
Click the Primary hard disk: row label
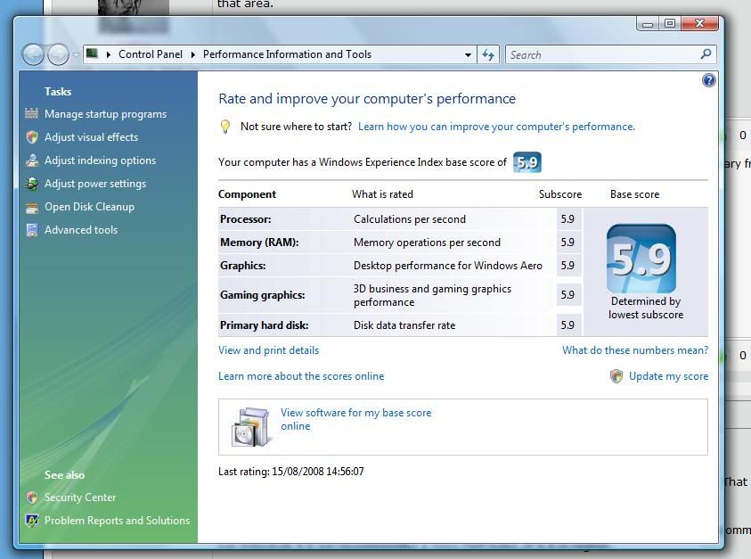click(264, 325)
